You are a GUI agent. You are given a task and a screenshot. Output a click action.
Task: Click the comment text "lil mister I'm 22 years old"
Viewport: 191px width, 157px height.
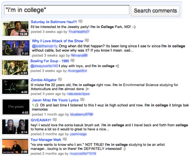[51, 85]
